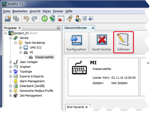The height and width of the screenshot is (123, 161).
Task: Select the Alarm-Management tree item
Action: [32, 81]
